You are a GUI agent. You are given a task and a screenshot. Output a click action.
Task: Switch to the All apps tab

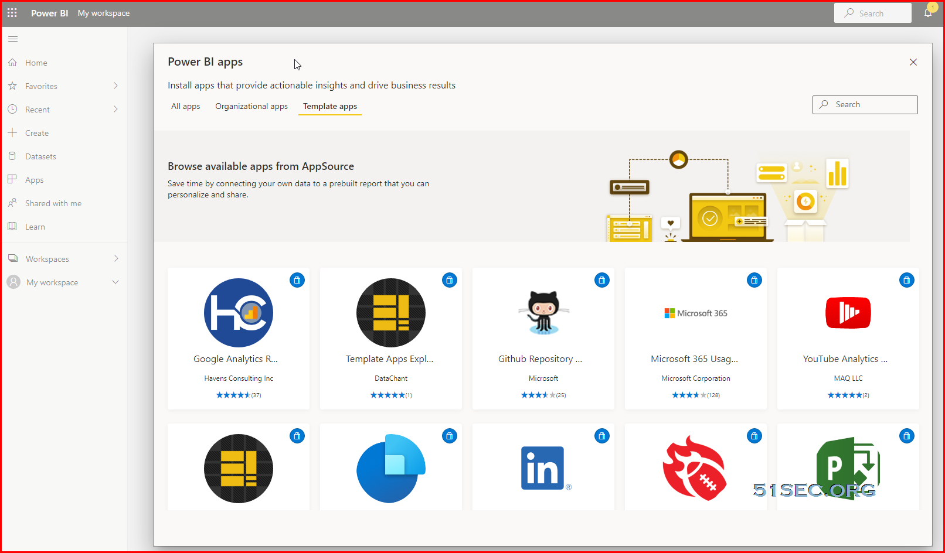[186, 106]
